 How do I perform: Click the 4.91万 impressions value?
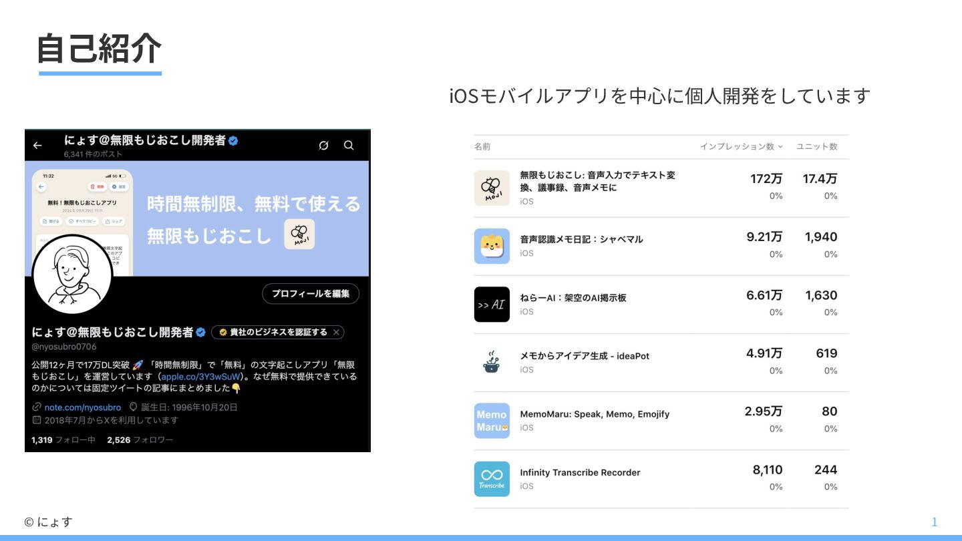click(764, 353)
